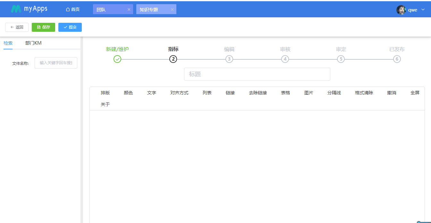This screenshot has width=431, height=223.
Task: Open the 颜色 color toolbar option
Action: 128,93
